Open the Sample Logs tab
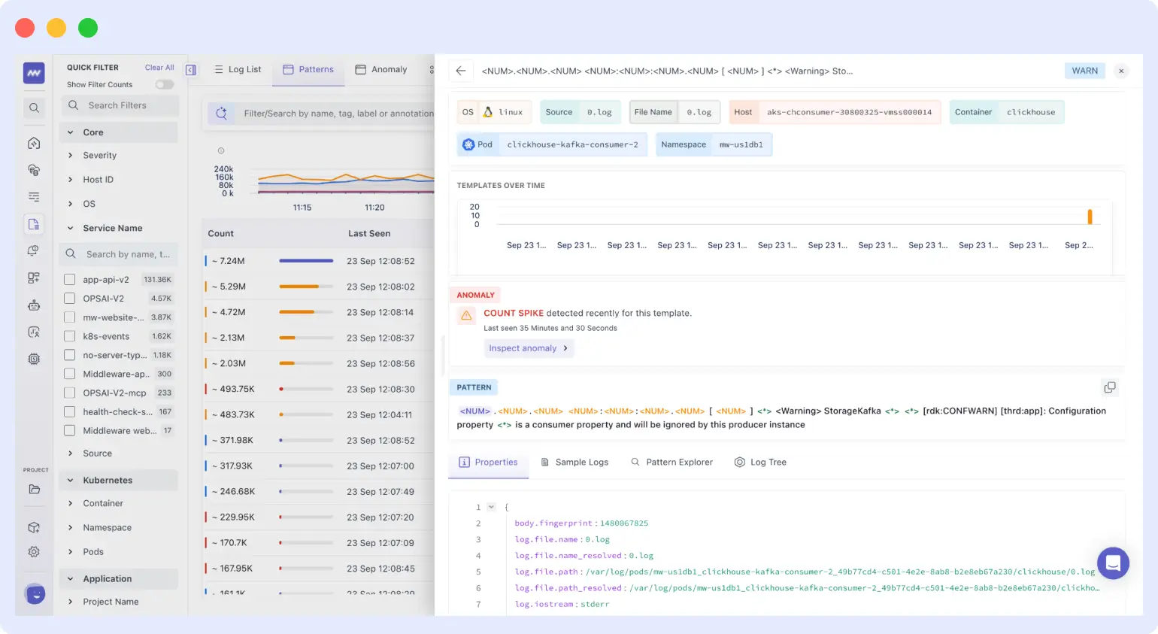Viewport: 1158px width, 634px height. [x=574, y=462]
